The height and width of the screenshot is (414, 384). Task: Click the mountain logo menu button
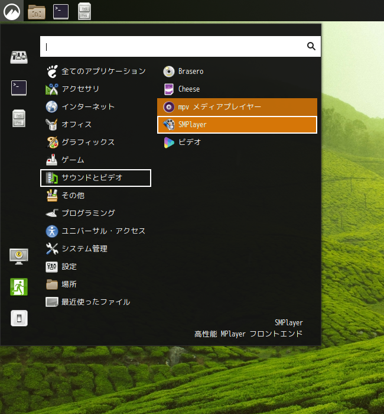(12, 11)
